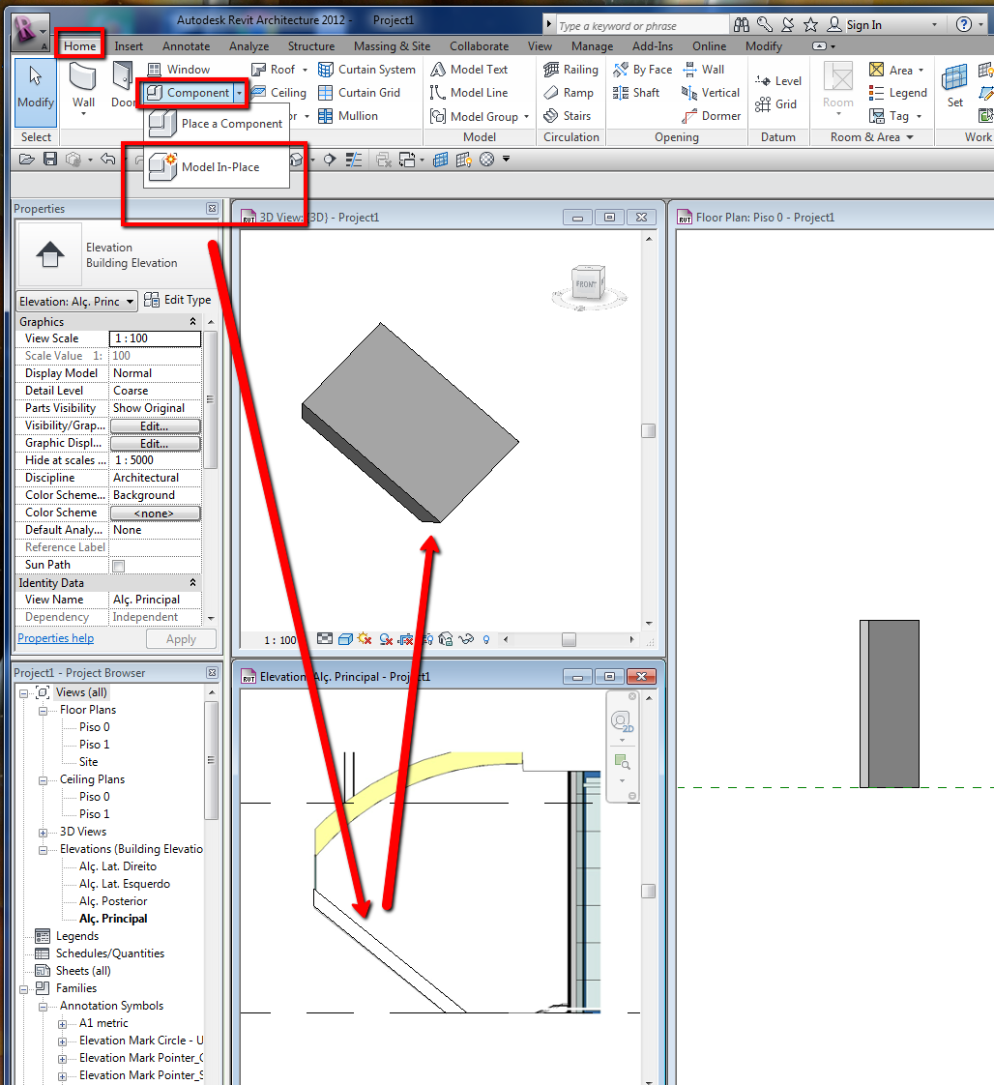994x1085 pixels.
Task: Click the Sun Path off icon in view bar
Action: point(365,639)
